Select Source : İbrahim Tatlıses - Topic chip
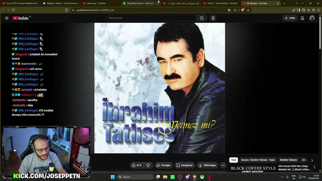 click(x=258, y=160)
